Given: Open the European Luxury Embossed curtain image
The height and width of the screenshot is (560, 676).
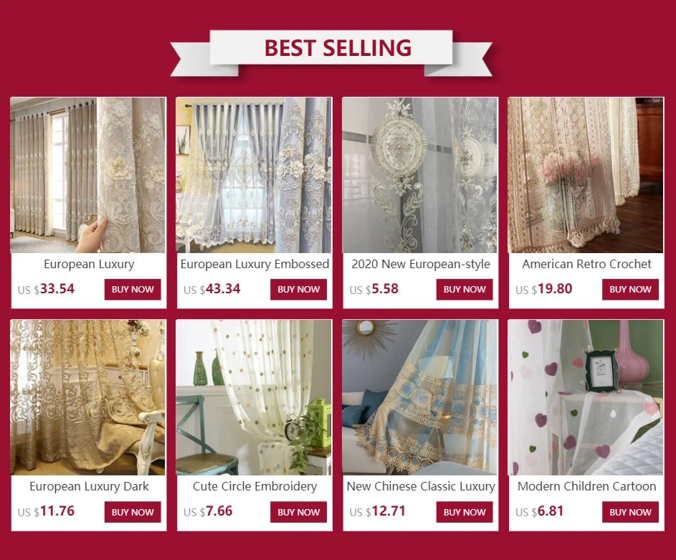Looking at the screenshot, I should pyautogui.click(x=254, y=175).
